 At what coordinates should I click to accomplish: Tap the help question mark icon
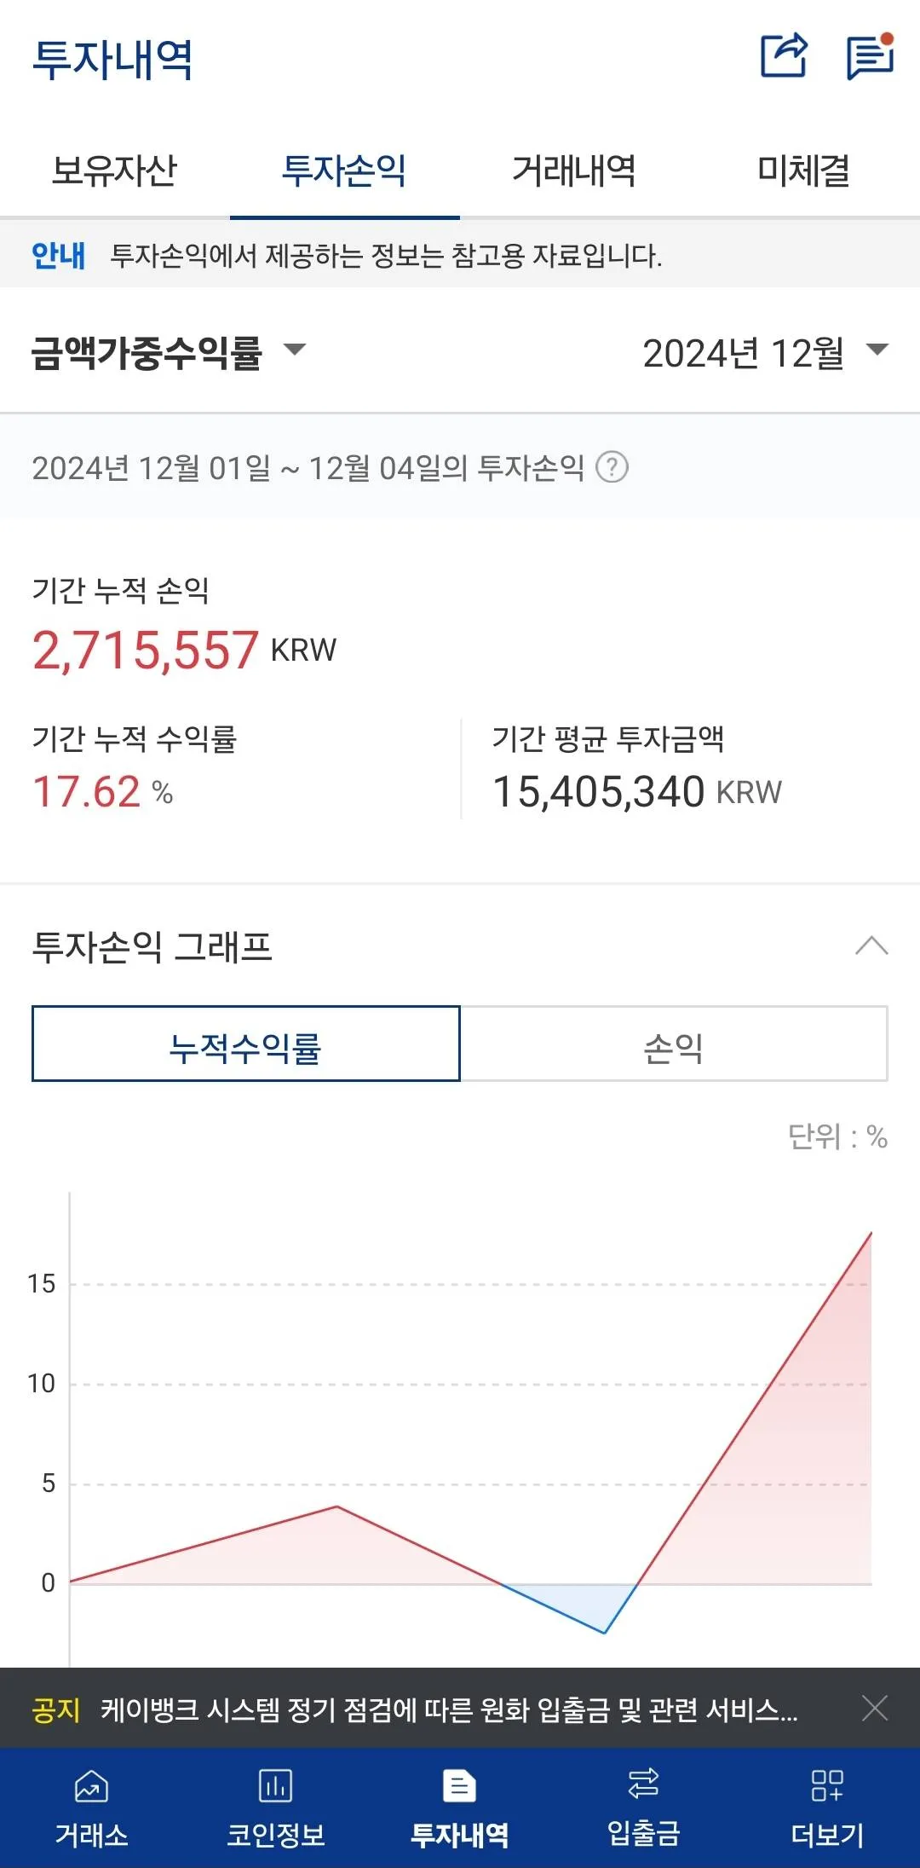[612, 467]
